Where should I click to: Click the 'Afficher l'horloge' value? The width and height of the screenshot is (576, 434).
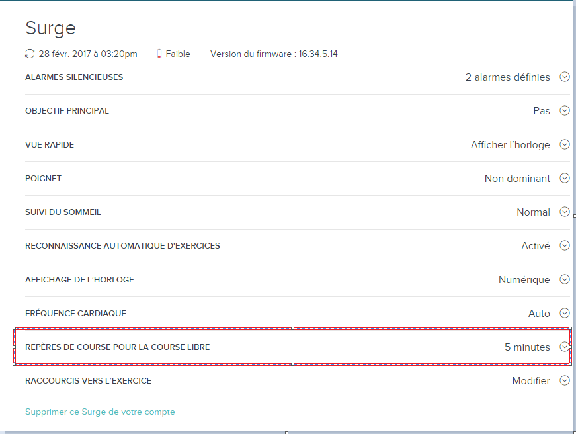tap(511, 145)
